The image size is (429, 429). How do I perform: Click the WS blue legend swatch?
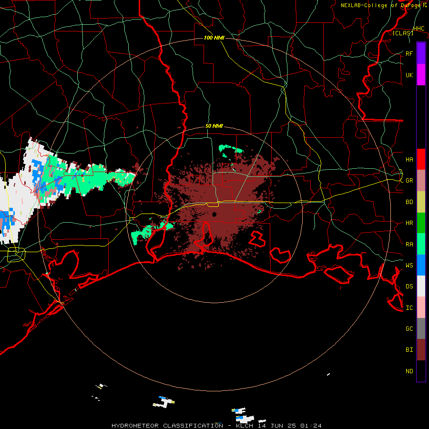pos(421,265)
